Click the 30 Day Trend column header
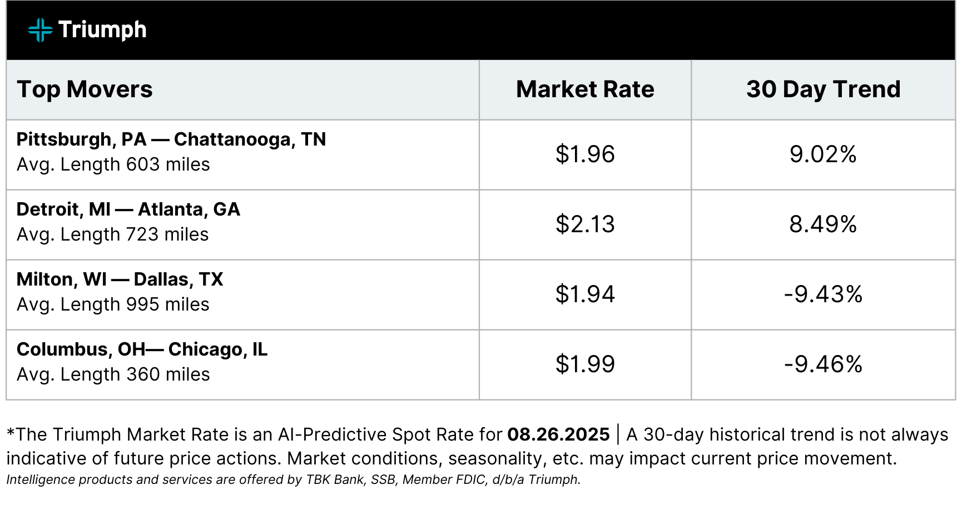This screenshot has height=510, width=962. (x=823, y=89)
